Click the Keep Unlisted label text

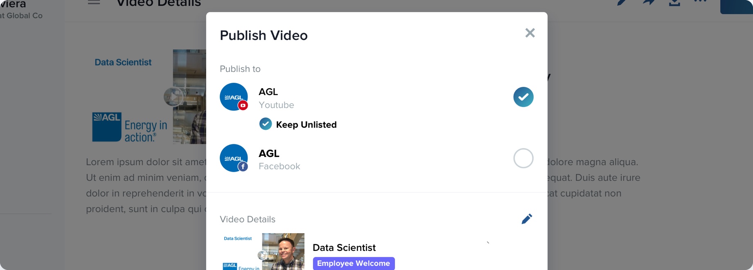306,125
